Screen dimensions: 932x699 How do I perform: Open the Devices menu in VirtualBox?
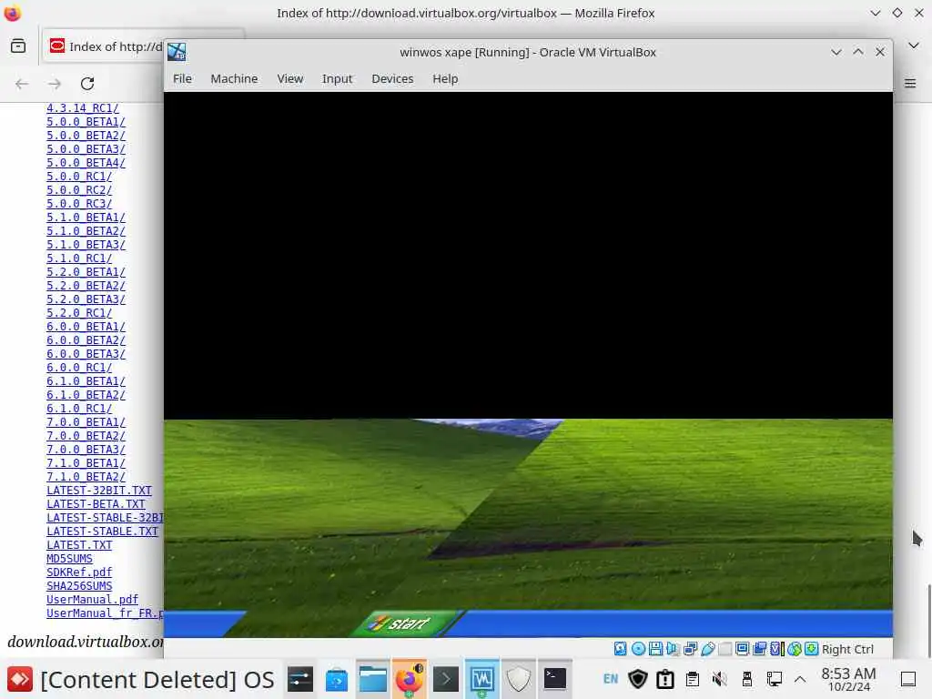392,78
